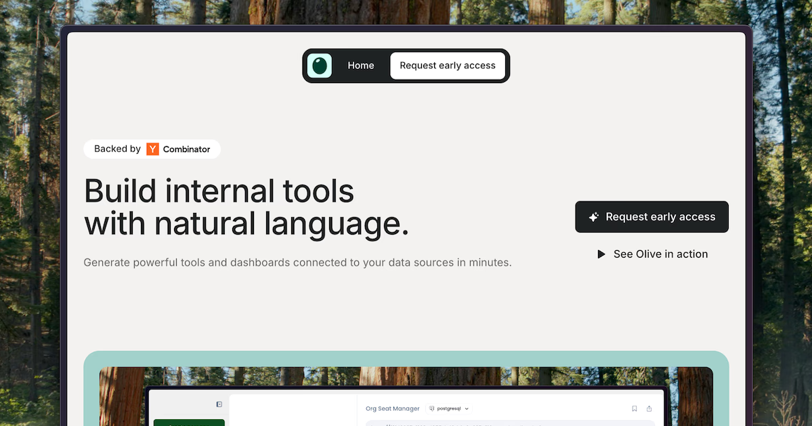Click the message bar below Org Seat Manager

[x=509, y=423]
